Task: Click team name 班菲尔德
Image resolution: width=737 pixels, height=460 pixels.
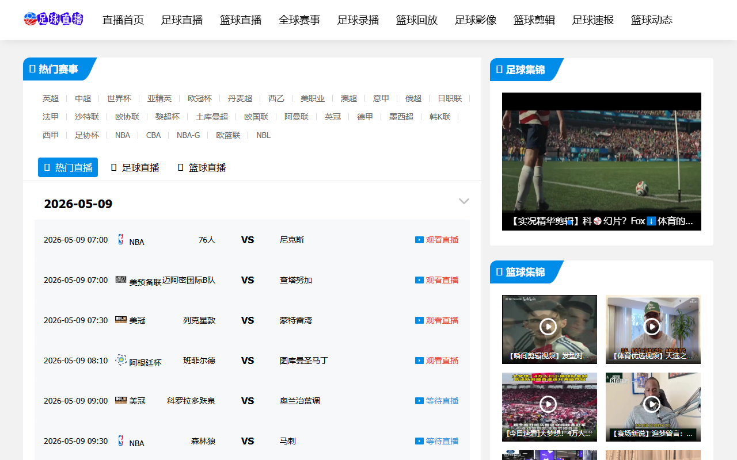Action: 199,361
